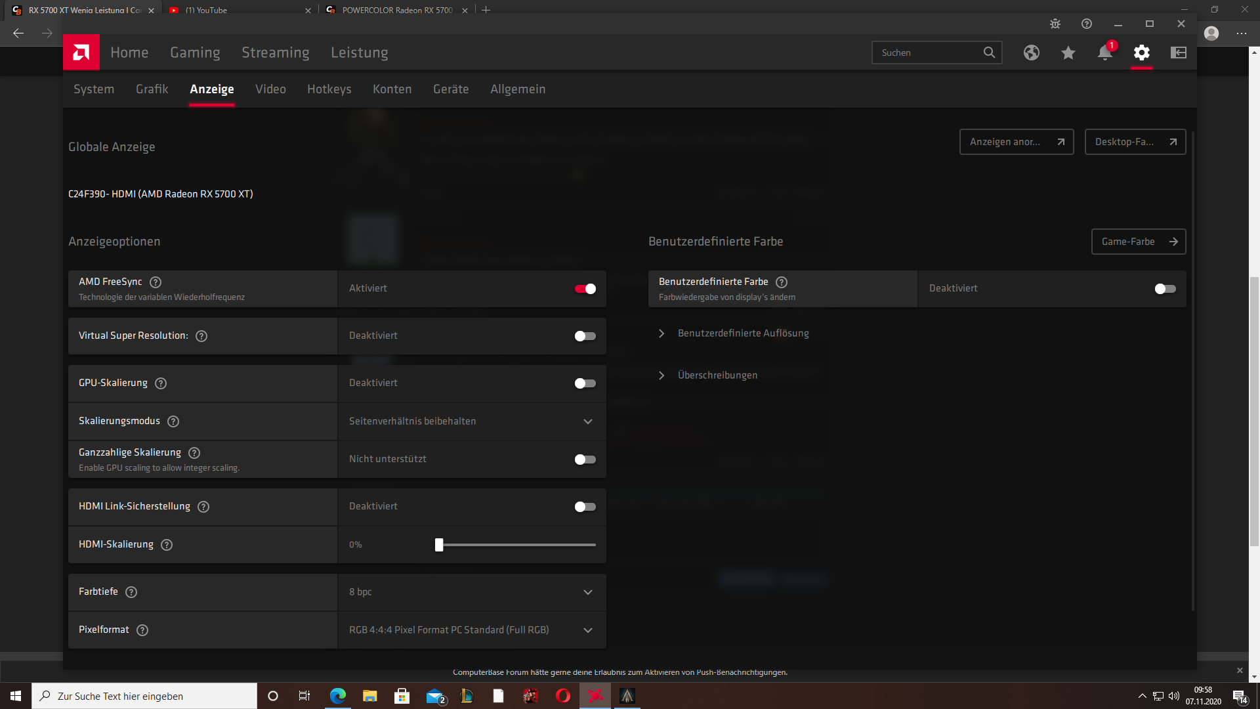Image resolution: width=1260 pixels, height=709 pixels.
Task: Click the HDMI-Skalierung slider handle
Action: (x=439, y=545)
